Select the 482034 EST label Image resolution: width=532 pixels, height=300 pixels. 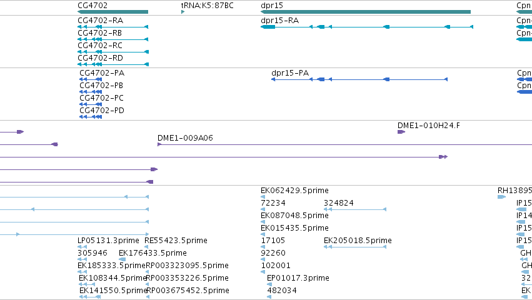[x=281, y=291]
